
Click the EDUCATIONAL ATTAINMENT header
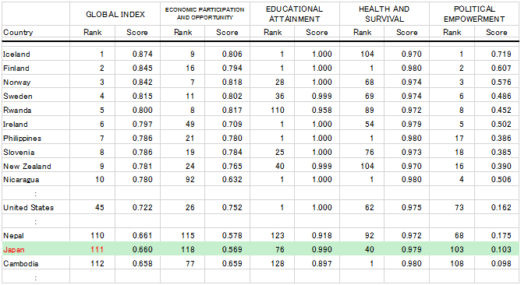tap(294, 14)
